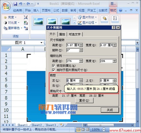This screenshot has width=141, height=133.
Task: Click the reset picture icon
Action: pos(26,28)
